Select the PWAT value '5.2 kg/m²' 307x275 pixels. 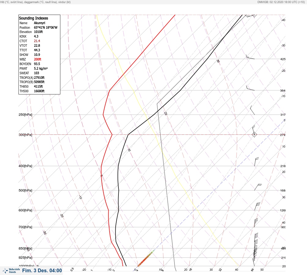[x=41, y=68]
